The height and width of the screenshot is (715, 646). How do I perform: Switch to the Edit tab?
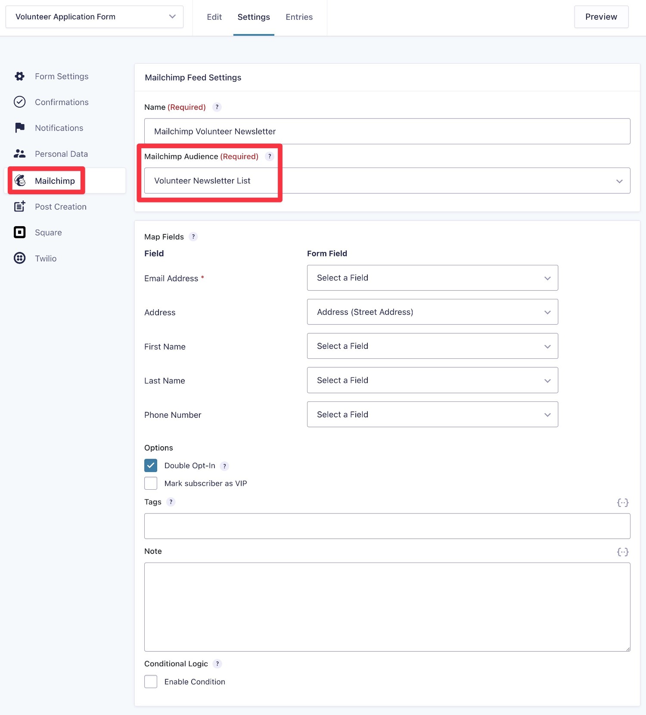coord(214,17)
